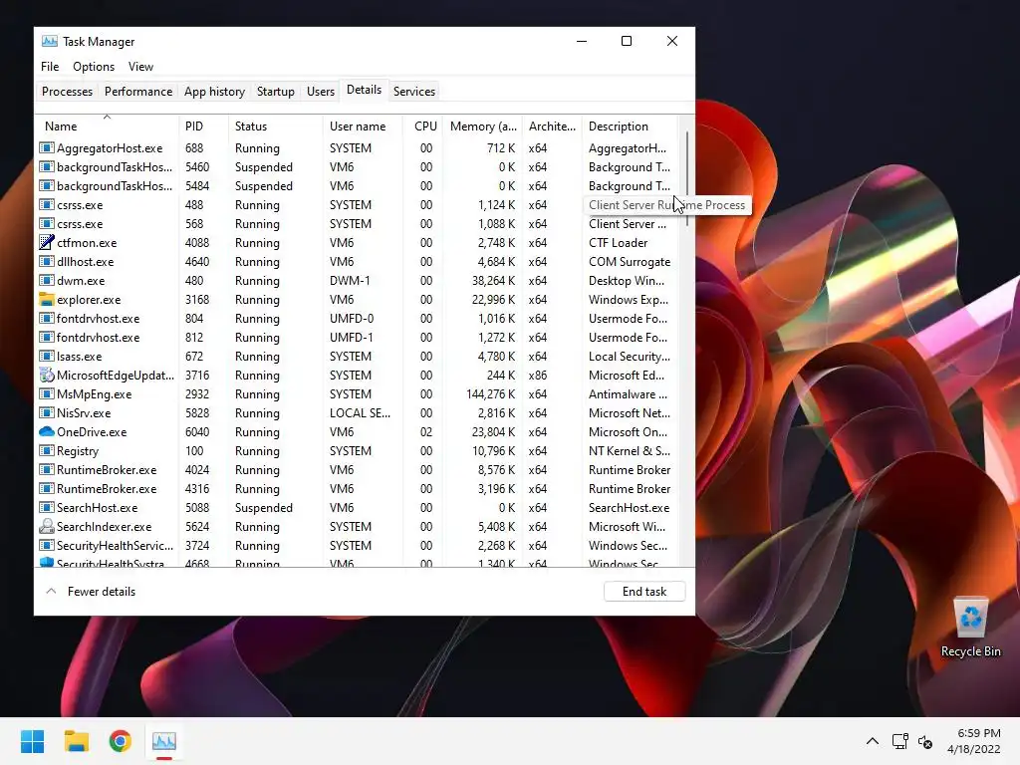Sort by the User name column header
Viewport: 1020px width, 765px height.
(363, 127)
